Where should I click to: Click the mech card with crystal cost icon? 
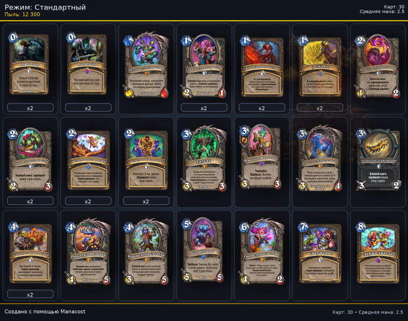(147, 66)
